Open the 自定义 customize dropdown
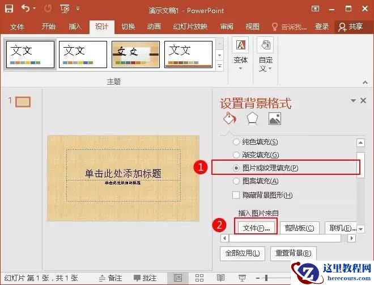Viewport: 374px width, 285px height. tap(265, 55)
